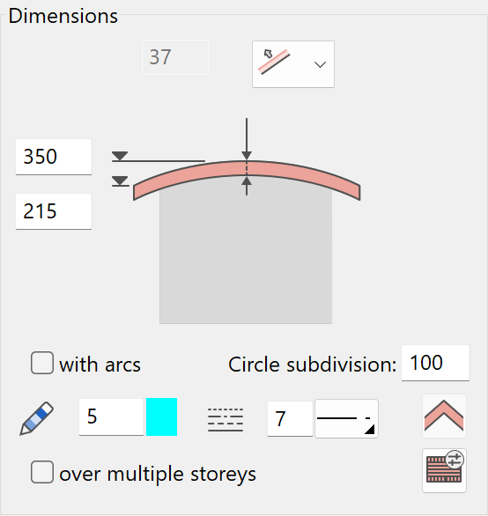The image size is (488, 516).
Task: Click the Circle subdivision field showing 100
Action: click(435, 363)
